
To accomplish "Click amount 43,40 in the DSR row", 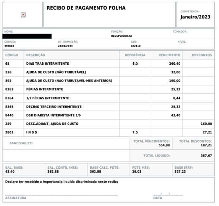I will click(x=176, y=115).
